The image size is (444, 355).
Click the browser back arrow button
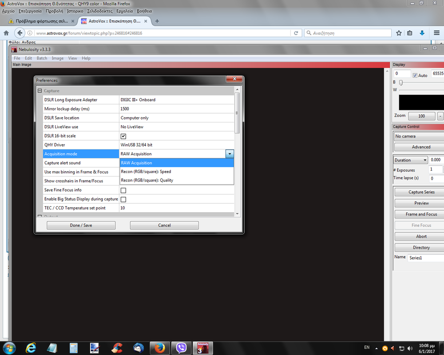[19, 33]
